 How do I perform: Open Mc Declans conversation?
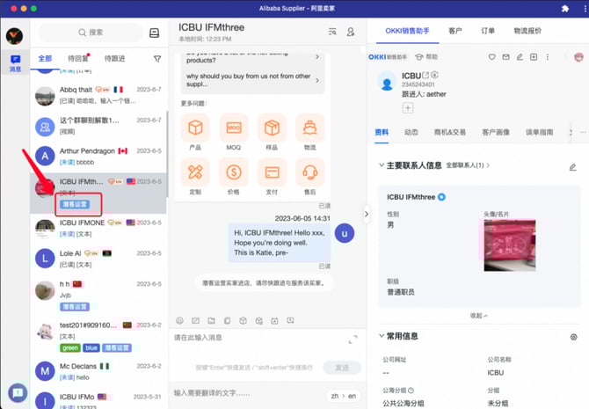pyautogui.click(x=98, y=371)
